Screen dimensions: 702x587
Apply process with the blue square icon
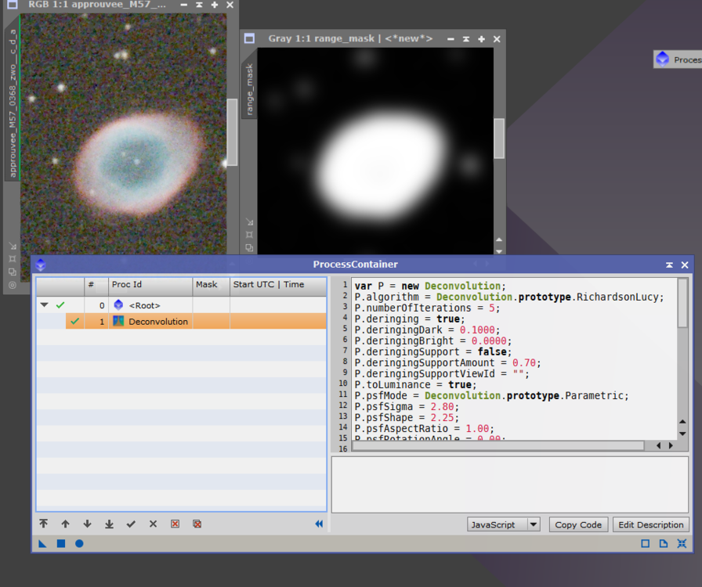pos(61,544)
